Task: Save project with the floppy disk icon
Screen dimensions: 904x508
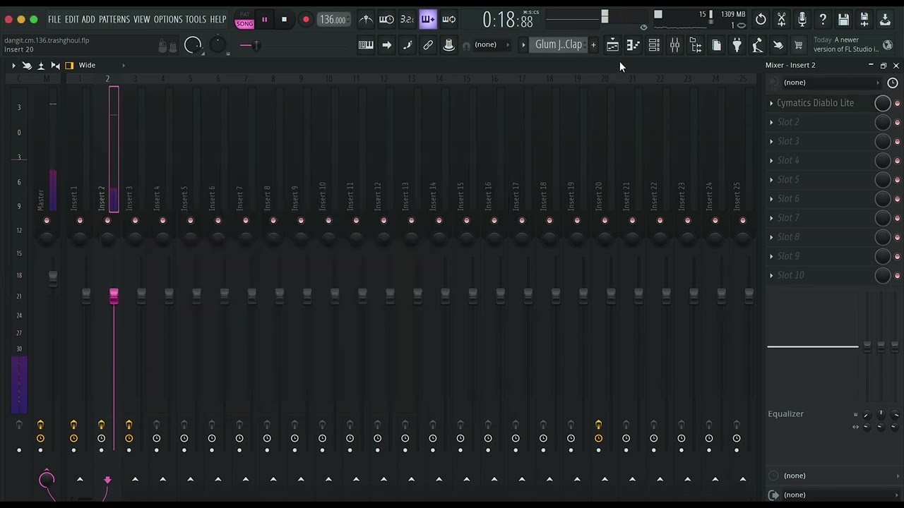Action: (x=843, y=20)
